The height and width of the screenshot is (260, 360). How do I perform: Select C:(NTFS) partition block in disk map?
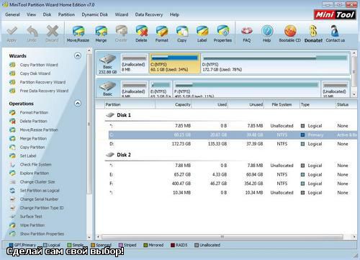click(x=174, y=63)
